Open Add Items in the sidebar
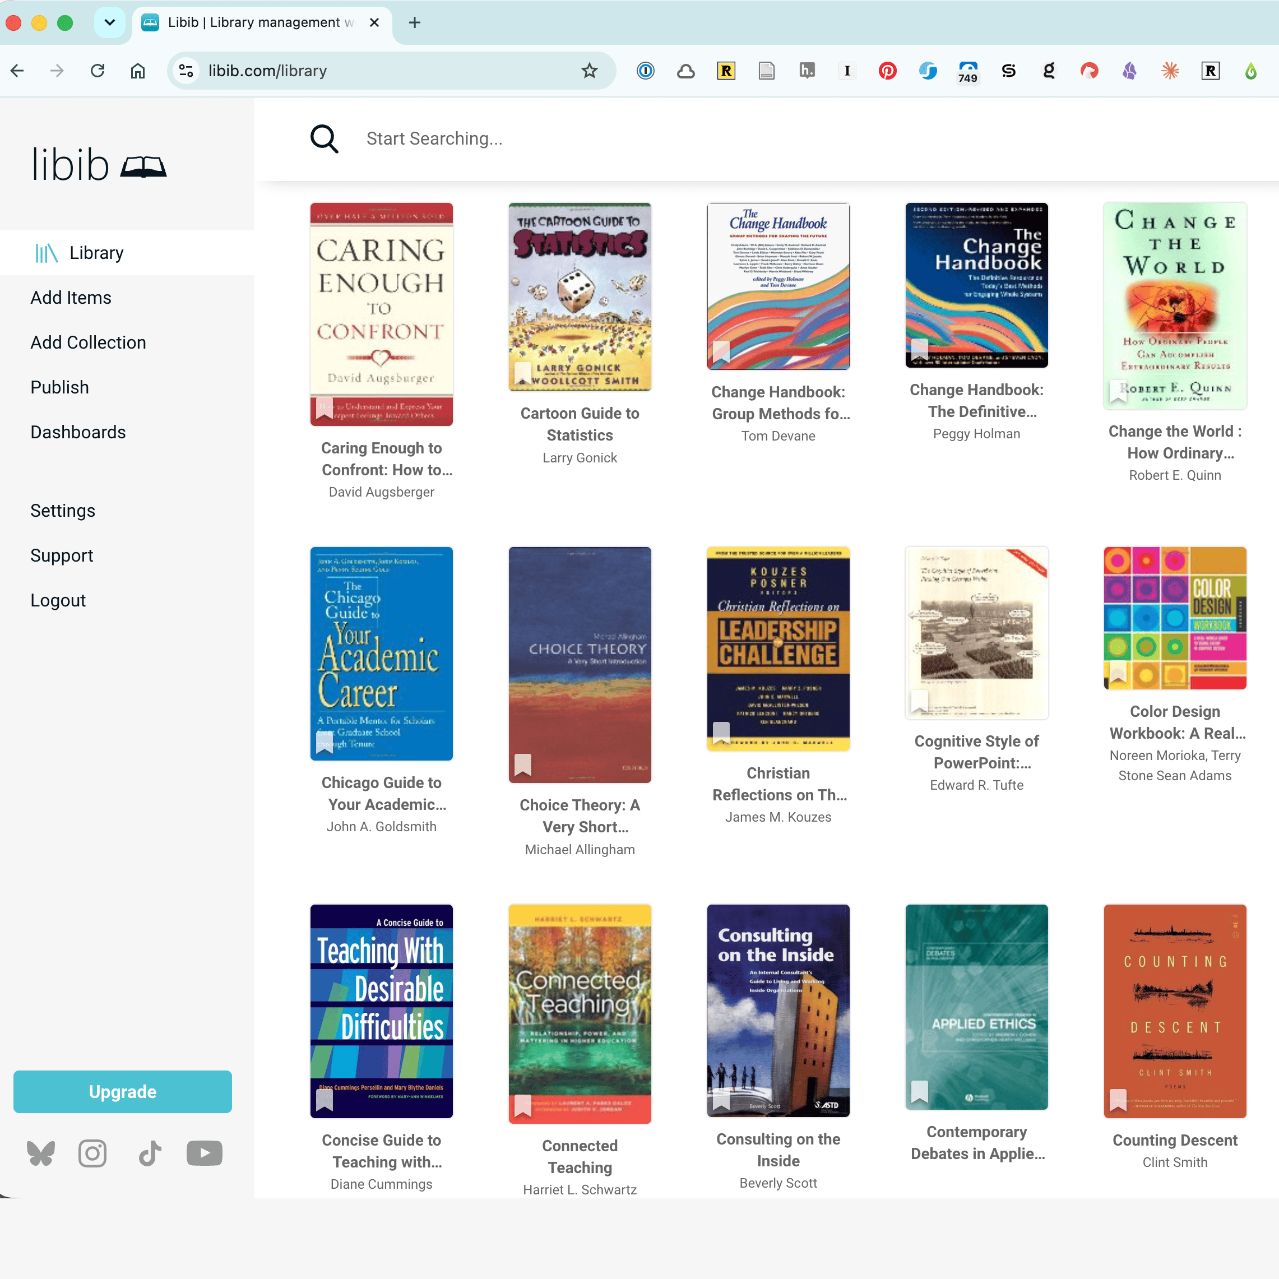Viewport: 1279px width, 1279px height. (x=71, y=298)
